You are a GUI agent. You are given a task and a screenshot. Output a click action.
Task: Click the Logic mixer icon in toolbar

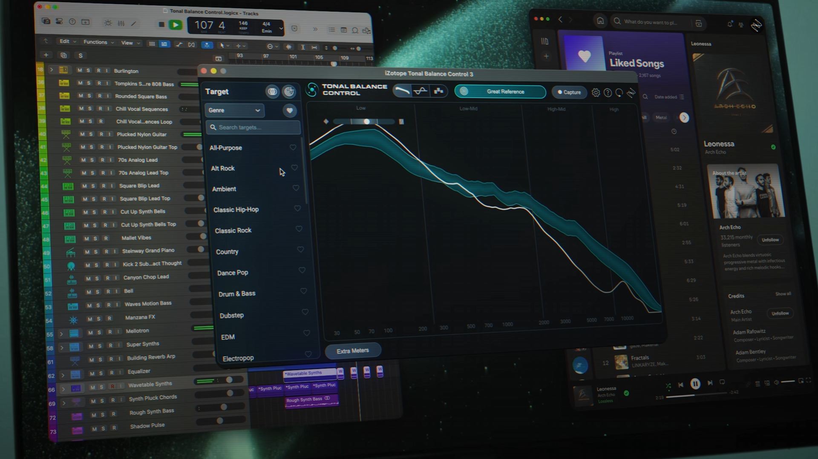click(121, 23)
